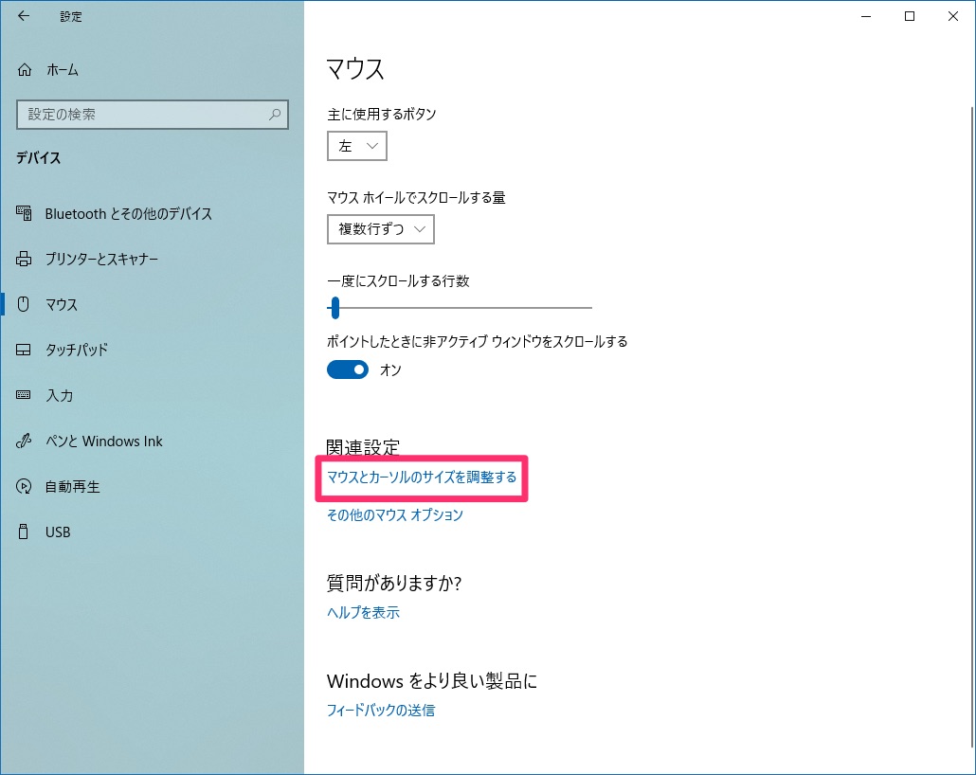Click the USB icon in sidebar
The width and height of the screenshot is (976, 775).
[x=24, y=532]
